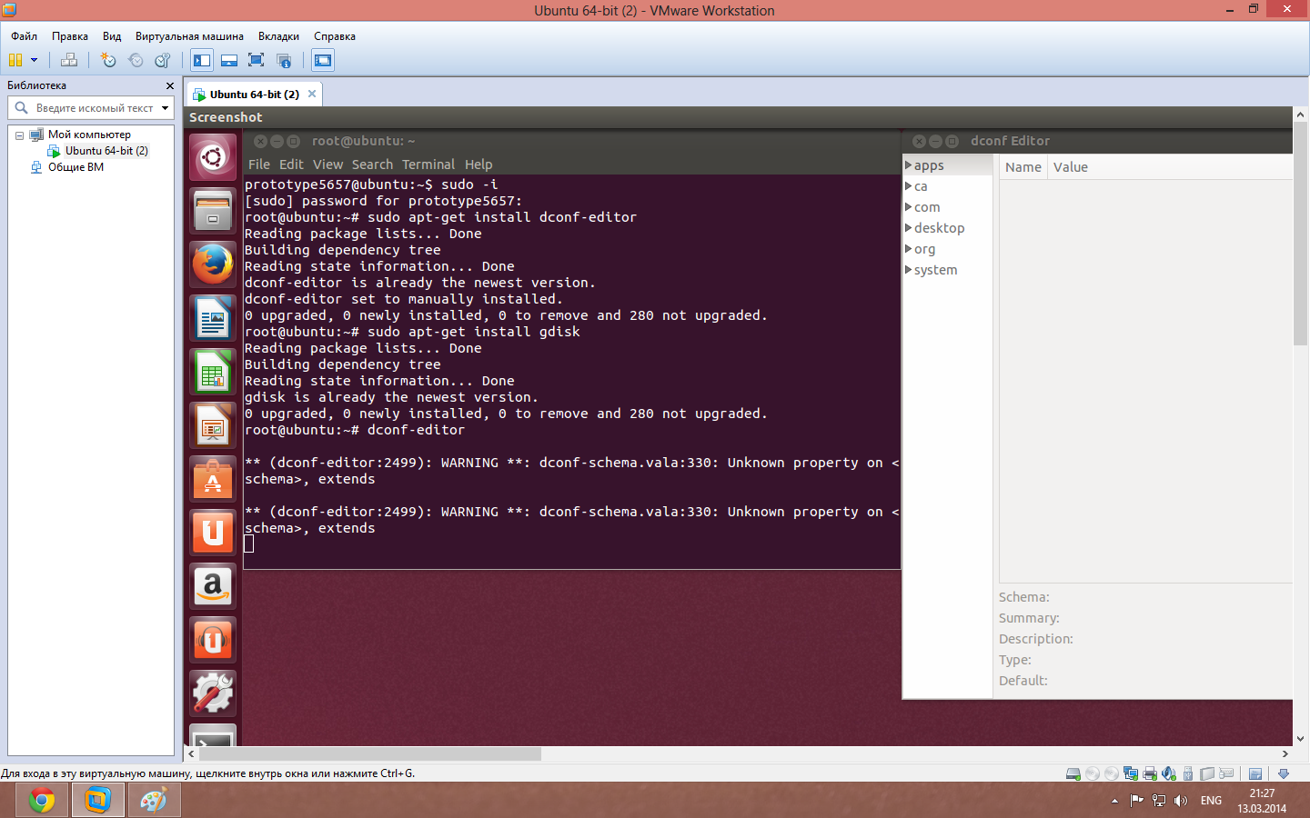Open the terminal Search menu

pyautogui.click(x=372, y=165)
